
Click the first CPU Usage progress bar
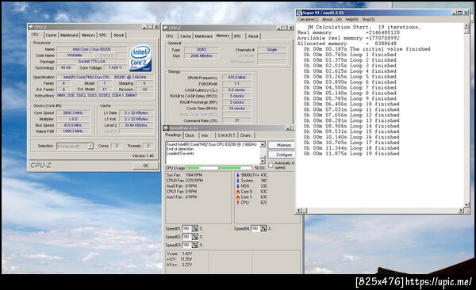tap(202, 168)
